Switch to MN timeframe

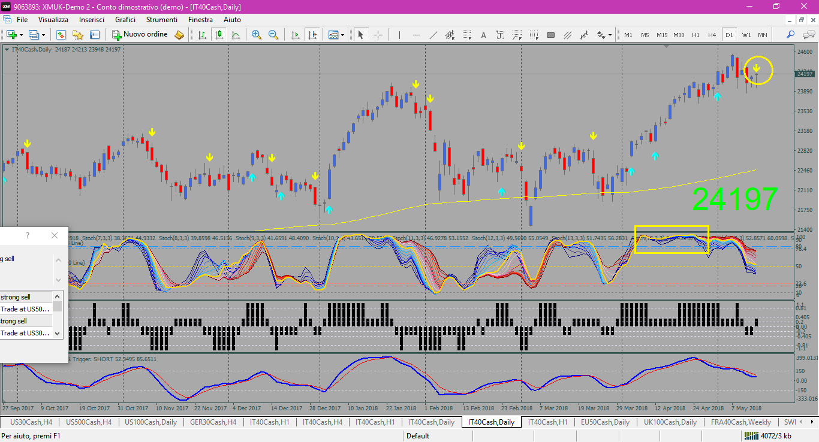(763, 35)
